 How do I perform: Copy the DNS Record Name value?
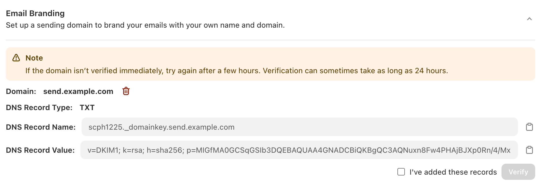tap(529, 127)
